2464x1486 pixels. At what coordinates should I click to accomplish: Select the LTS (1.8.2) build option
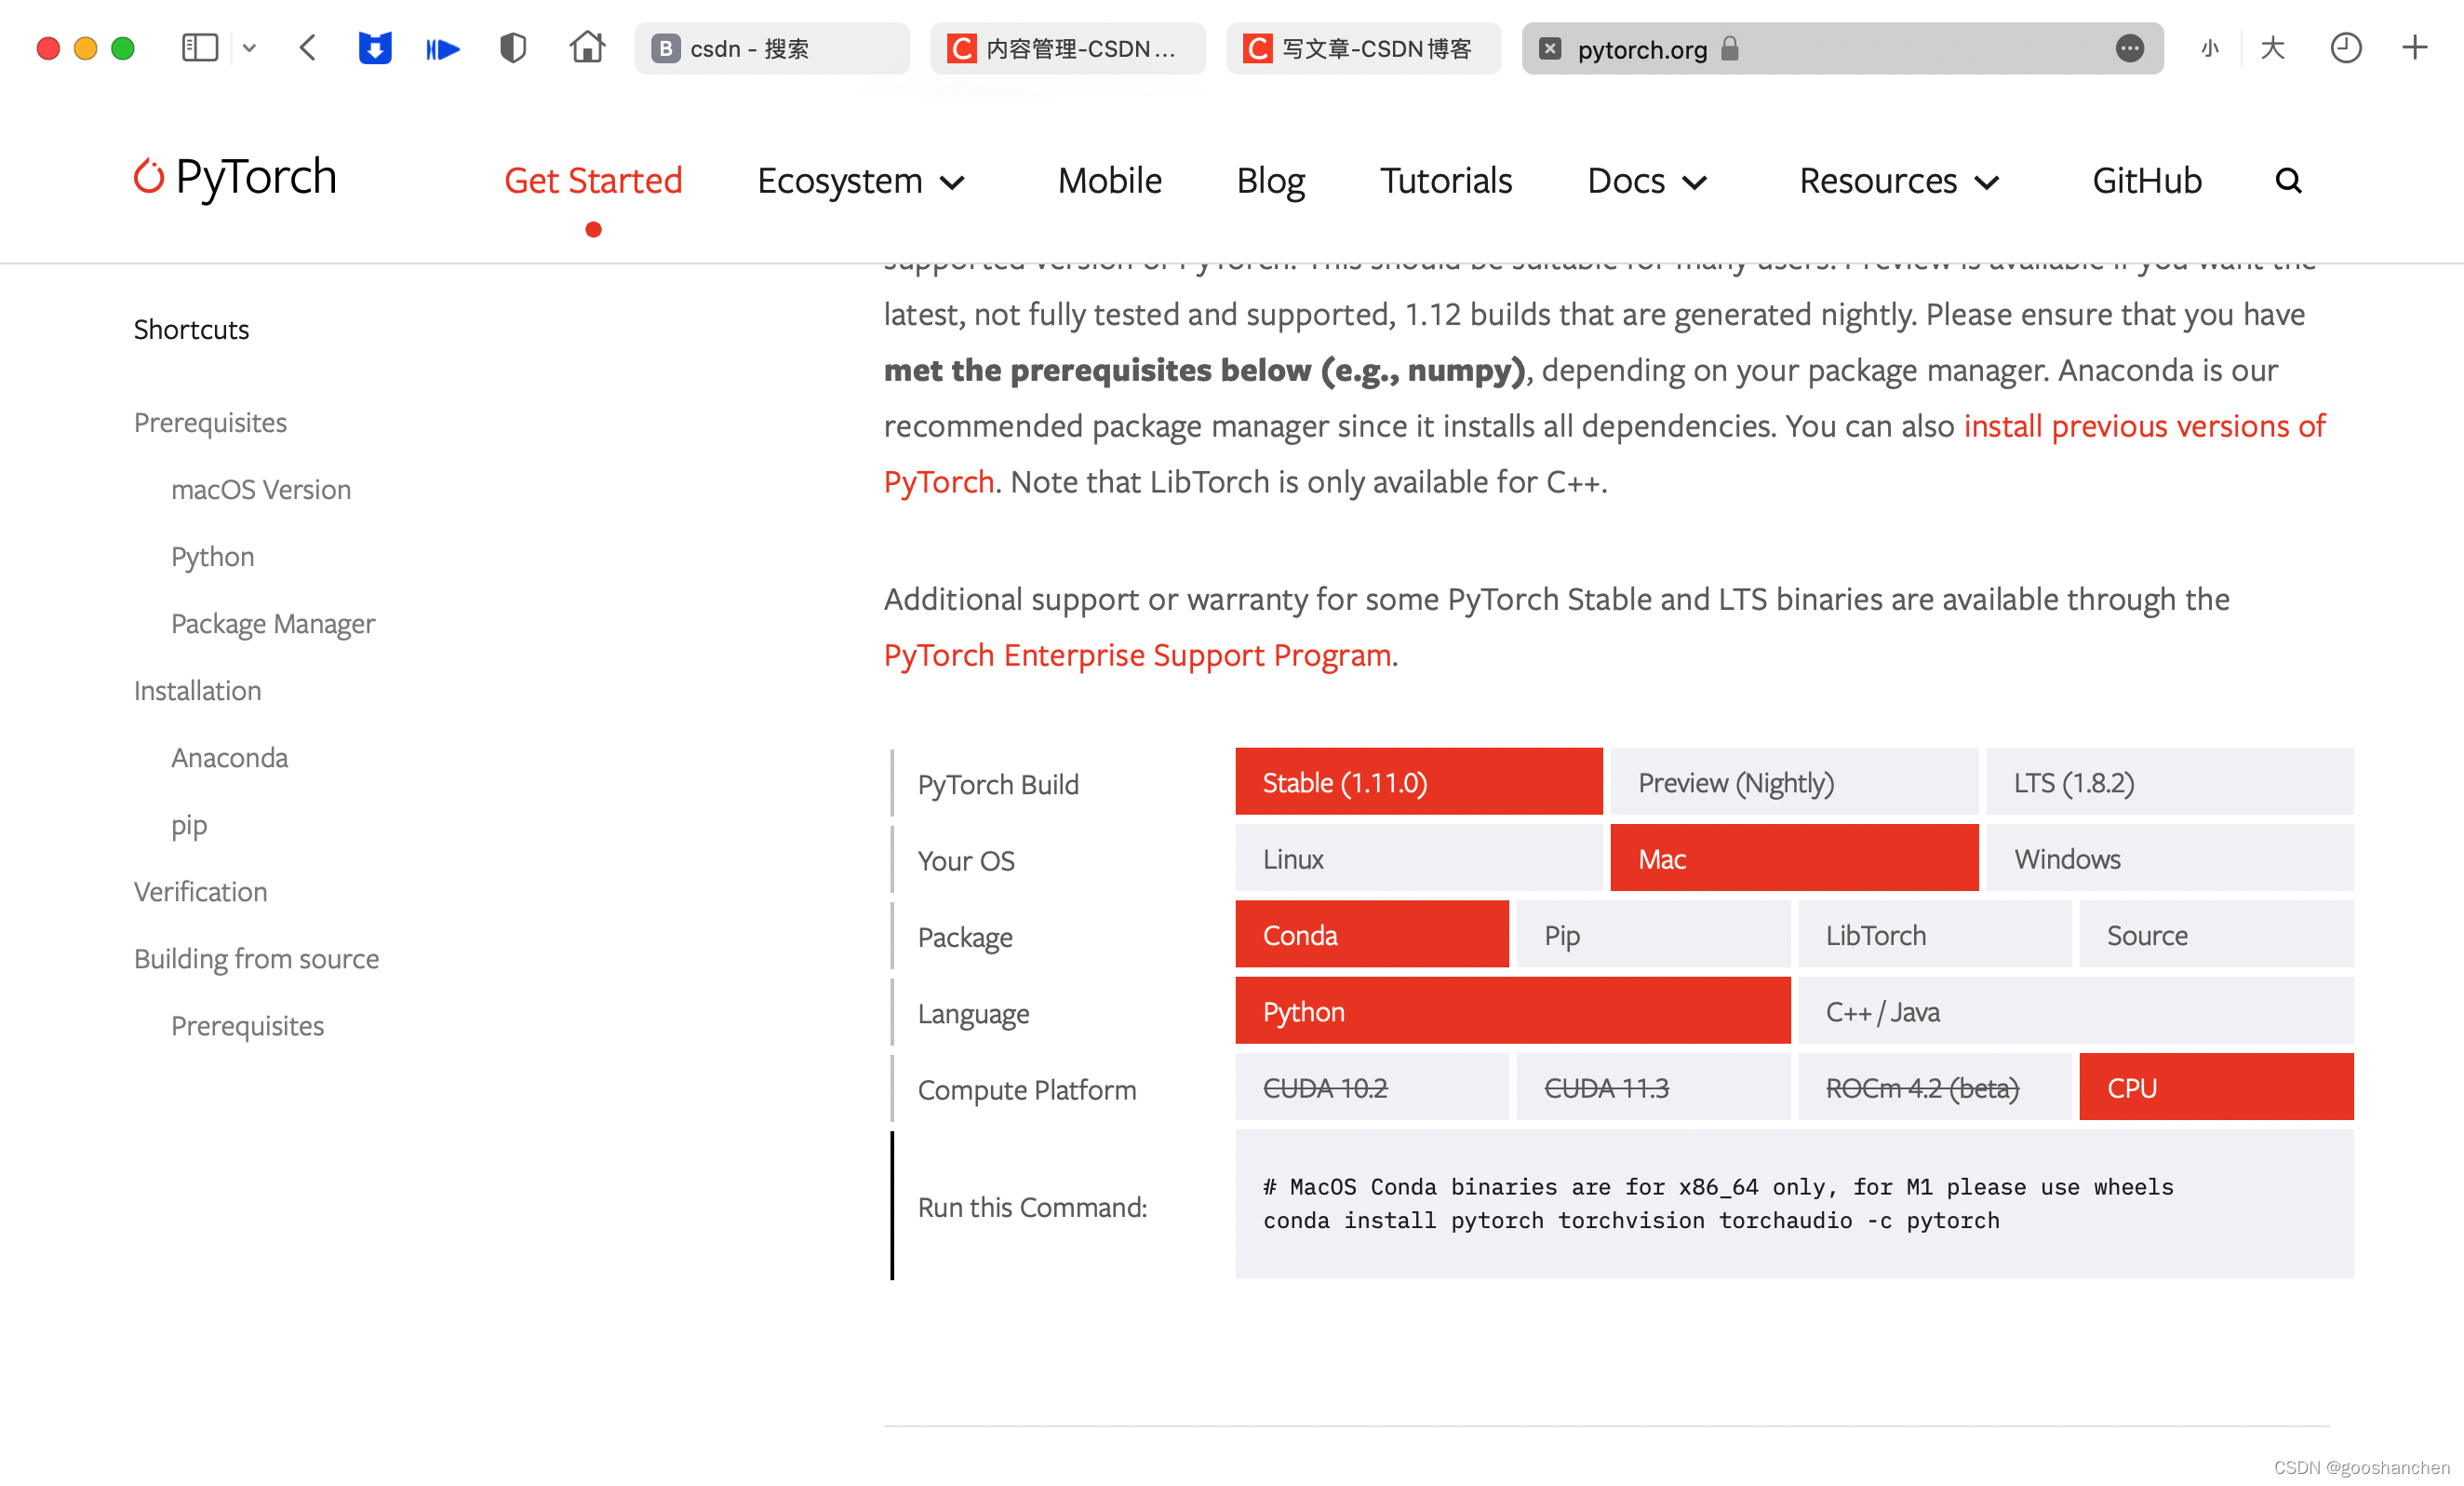pos(2169,781)
